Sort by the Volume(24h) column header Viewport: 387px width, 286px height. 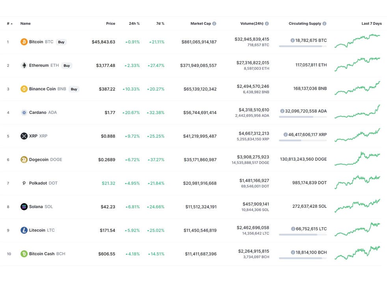[x=252, y=24]
